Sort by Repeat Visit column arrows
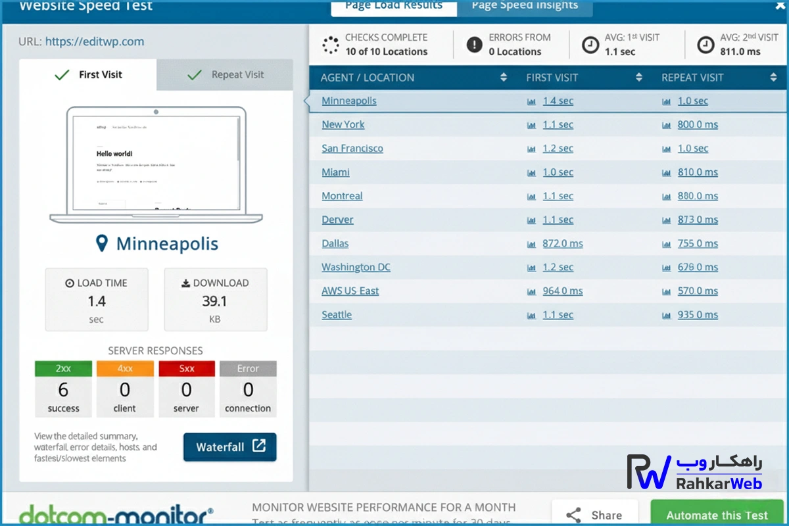 [773, 78]
